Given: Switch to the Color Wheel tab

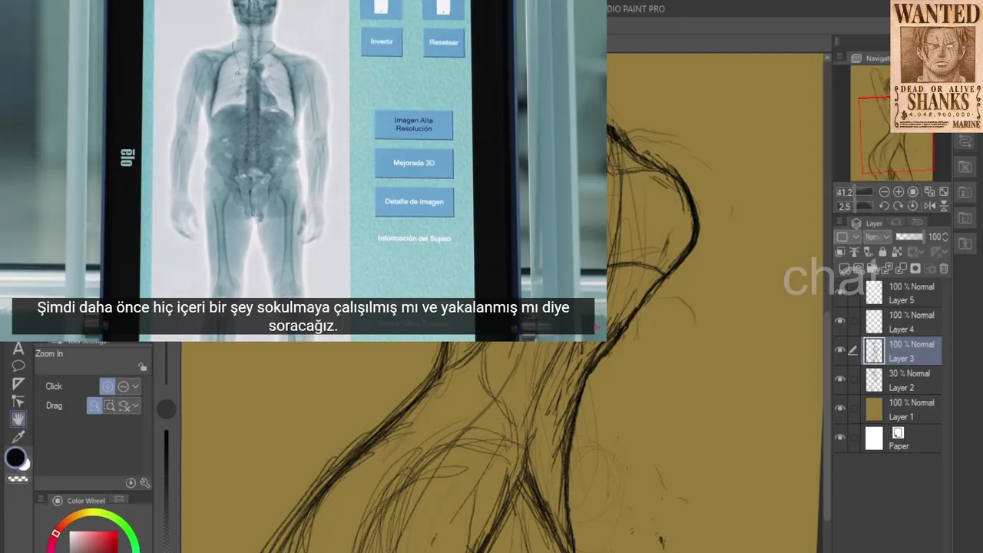Looking at the screenshot, I should pos(79,501).
